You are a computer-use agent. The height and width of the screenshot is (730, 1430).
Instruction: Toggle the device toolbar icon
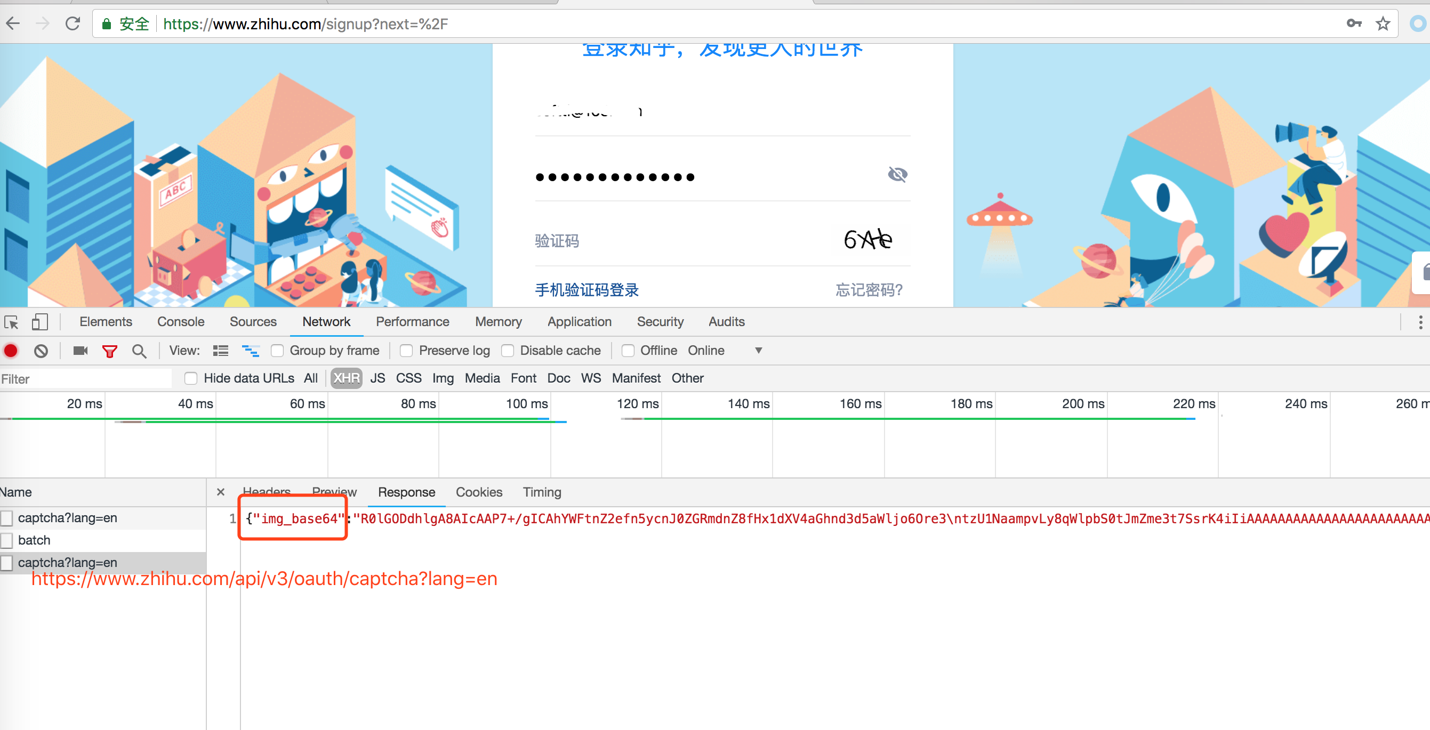(39, 322)
